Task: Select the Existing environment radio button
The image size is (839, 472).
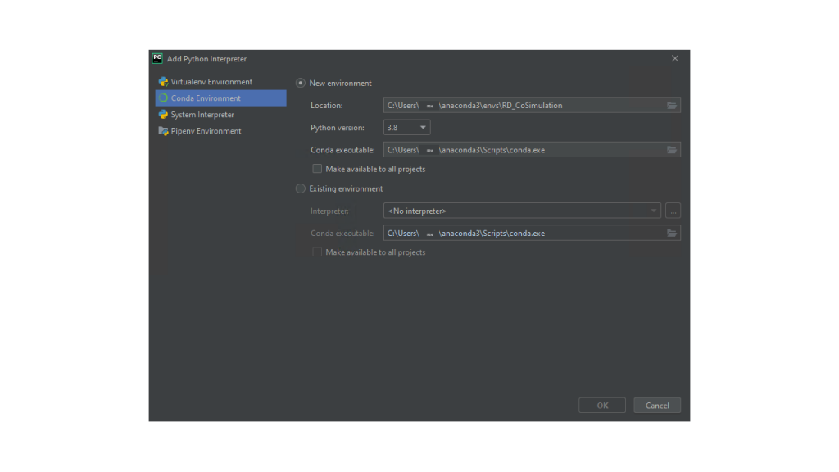Action: [x=301, y=189]
